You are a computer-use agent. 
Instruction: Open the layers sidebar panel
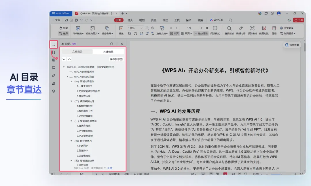click(x=54, y=91)
